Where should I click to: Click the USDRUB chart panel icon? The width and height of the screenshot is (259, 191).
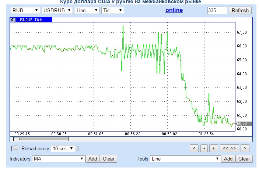pos(13,20)
